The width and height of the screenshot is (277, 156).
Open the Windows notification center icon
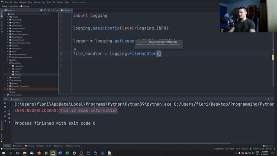tap(272, 153)
